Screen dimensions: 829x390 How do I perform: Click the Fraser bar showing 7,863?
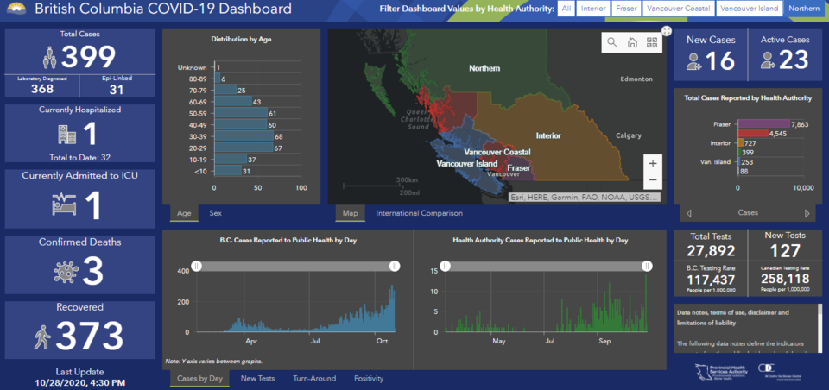(x=764, y=124)
